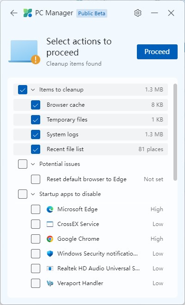Go back using the arrow icon
The height and width of the screenshot is (305, 185).
(14, 13)
